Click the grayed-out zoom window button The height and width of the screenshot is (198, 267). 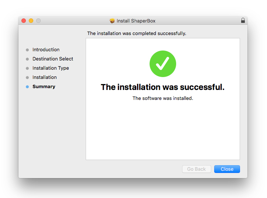38,21
